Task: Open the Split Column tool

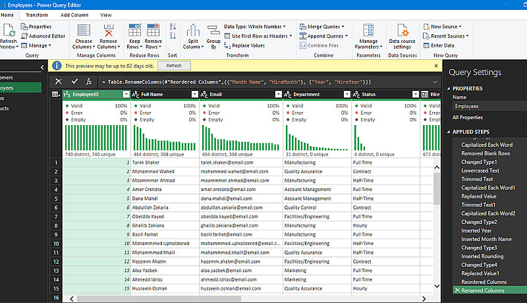Action: (193, 32)
